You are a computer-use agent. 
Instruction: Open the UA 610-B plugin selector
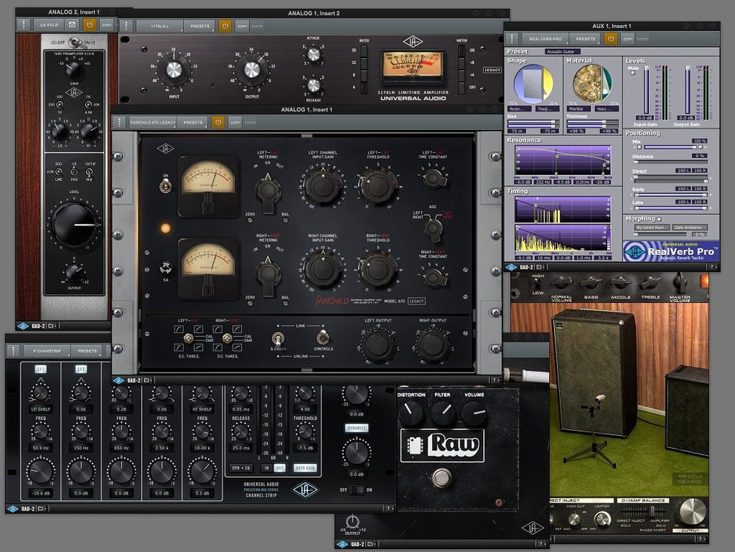click(x=49, y=25)
